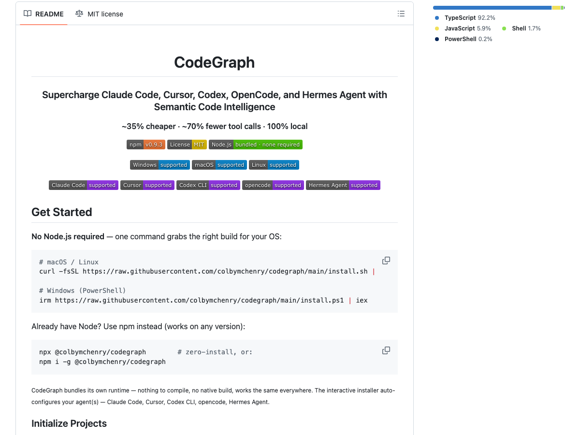Screen dimensions: 580x435
Task: Click the '# zero-install, or:' comment
Action: [x=215, y=352]
